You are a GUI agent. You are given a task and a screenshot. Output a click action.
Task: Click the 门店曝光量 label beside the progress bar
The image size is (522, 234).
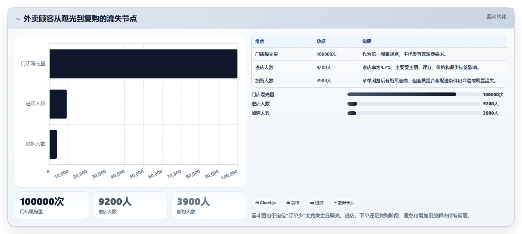coord(263,94)
